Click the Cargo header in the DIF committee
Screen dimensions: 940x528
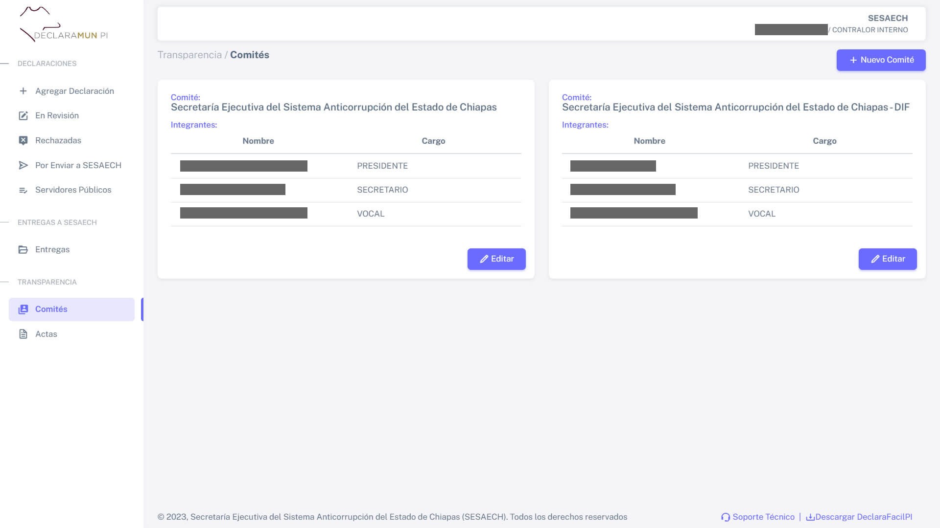click(x=824, y=141)
